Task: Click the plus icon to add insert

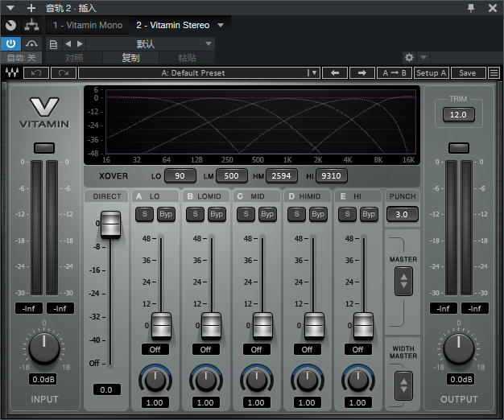Action: tap(31, 8)
